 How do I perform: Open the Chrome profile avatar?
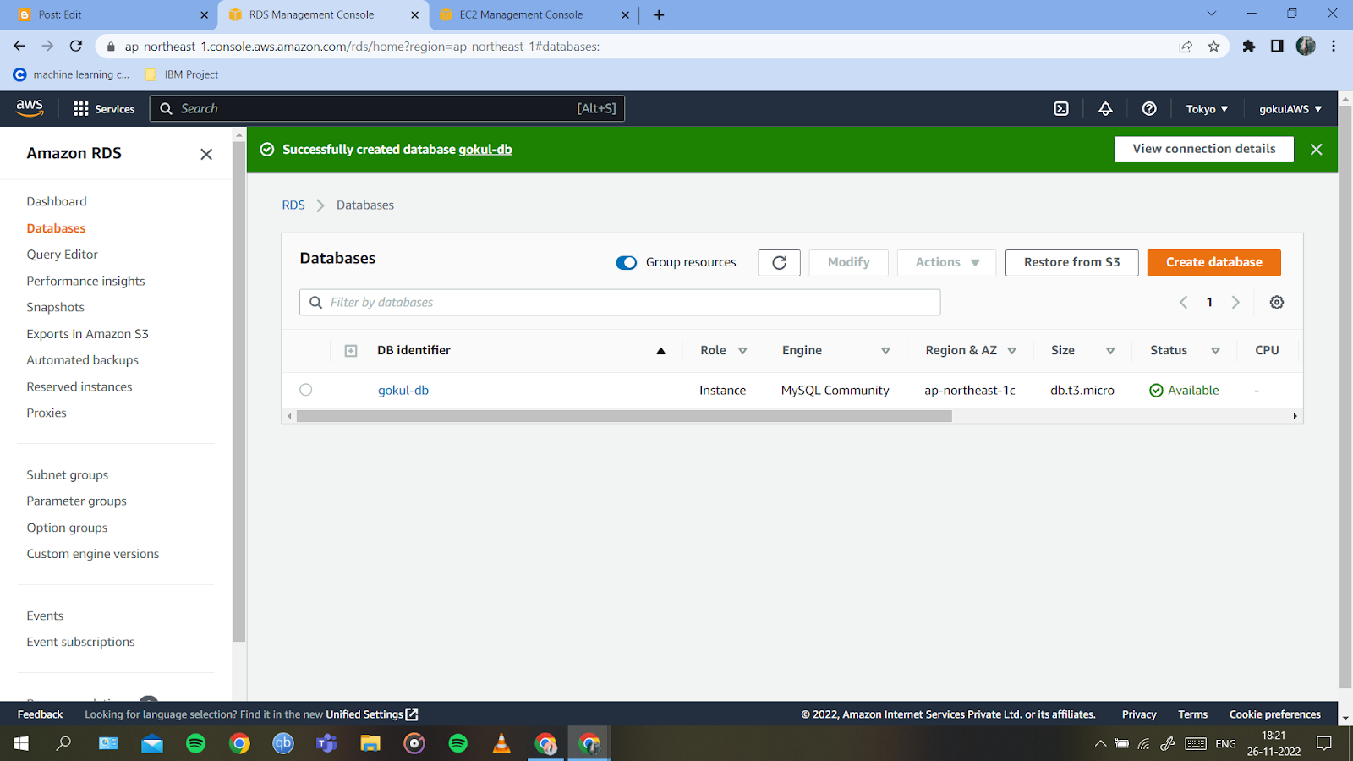point(1306,47)
